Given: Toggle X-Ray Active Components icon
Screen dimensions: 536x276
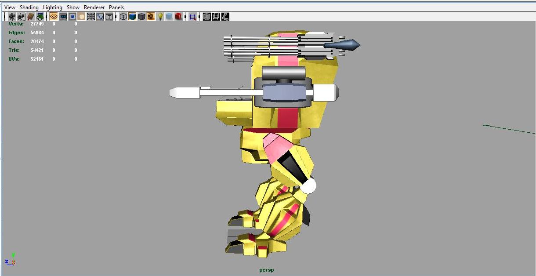Looking at the screenshot, I should [216, 17].
